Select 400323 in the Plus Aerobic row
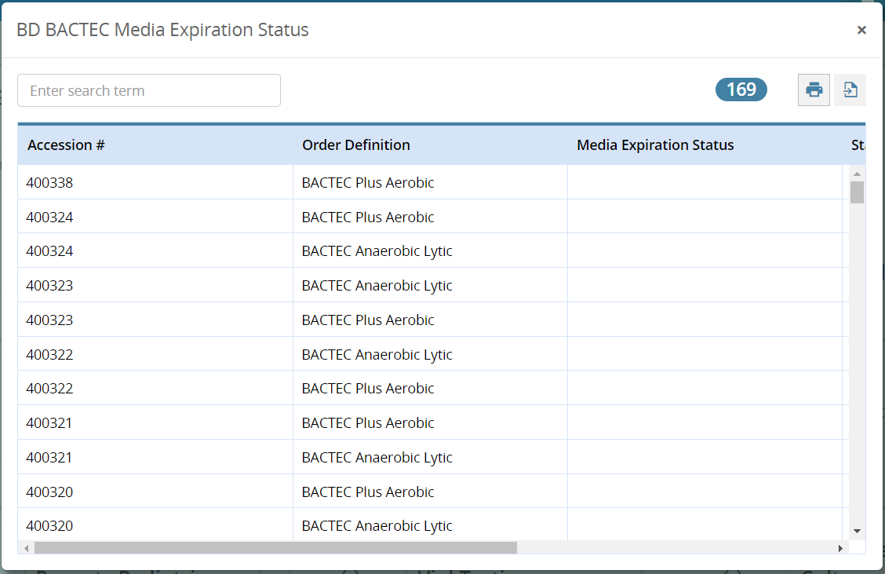Screen dimensions: 885x574 (x=155, y=320)
